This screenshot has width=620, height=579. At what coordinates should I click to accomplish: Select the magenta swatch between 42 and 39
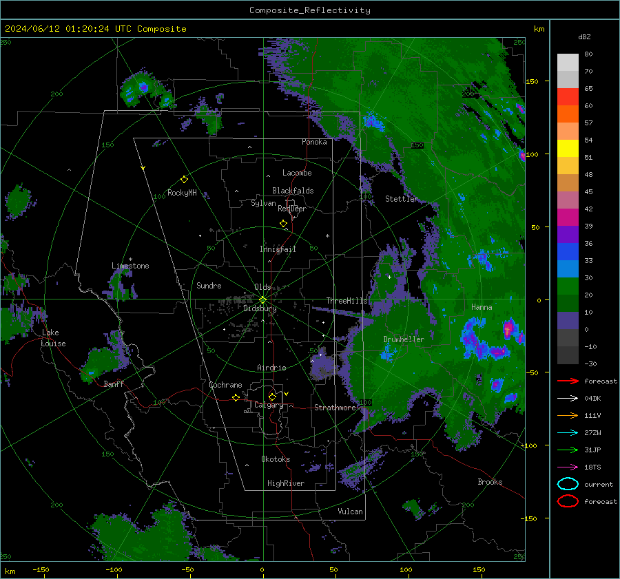(x=568, y=218)
